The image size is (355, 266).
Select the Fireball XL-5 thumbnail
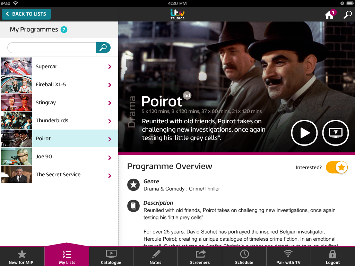tap(17, 84)
